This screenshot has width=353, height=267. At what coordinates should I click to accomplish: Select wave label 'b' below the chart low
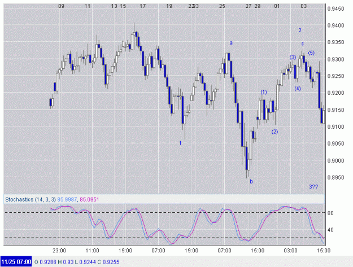[251, 181]
